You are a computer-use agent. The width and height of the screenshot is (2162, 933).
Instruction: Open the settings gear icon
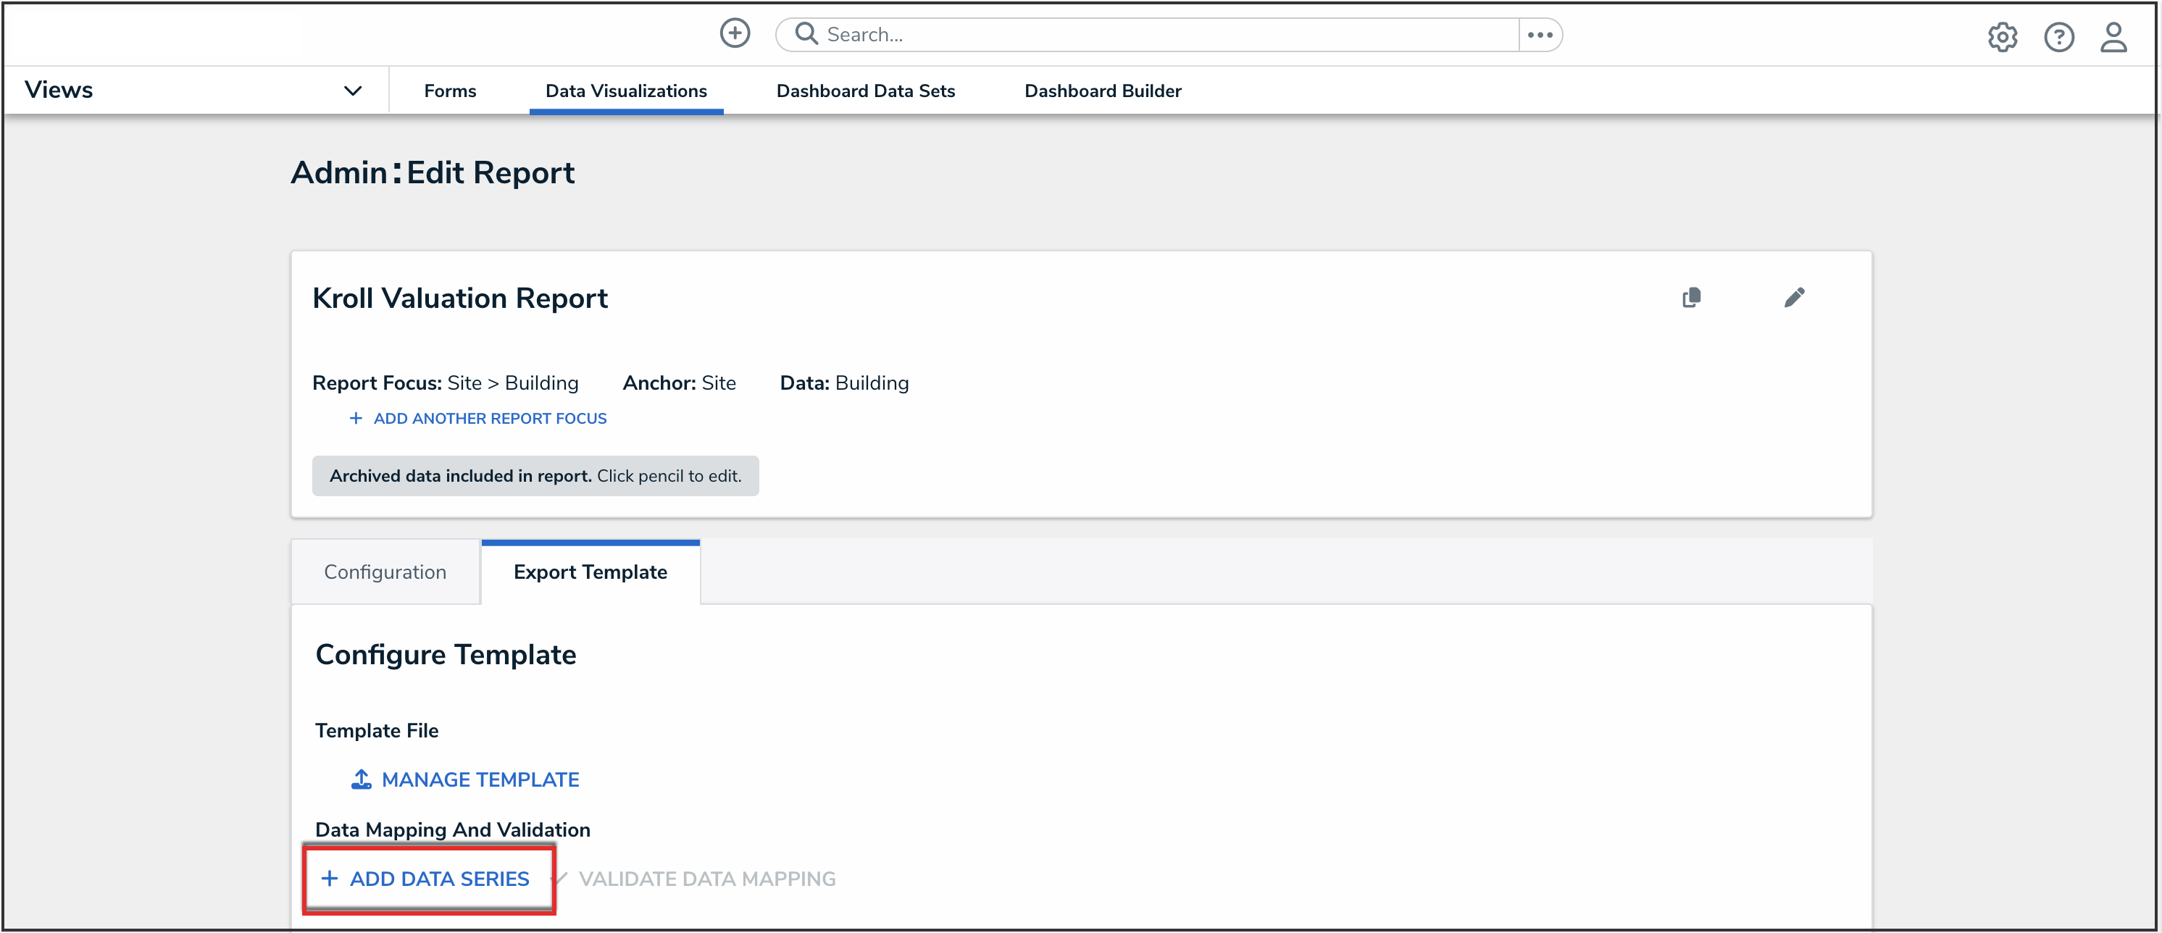pos(2002,37)
